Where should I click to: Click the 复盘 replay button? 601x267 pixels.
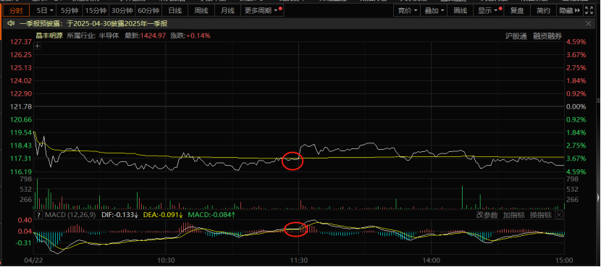[517, 11]
